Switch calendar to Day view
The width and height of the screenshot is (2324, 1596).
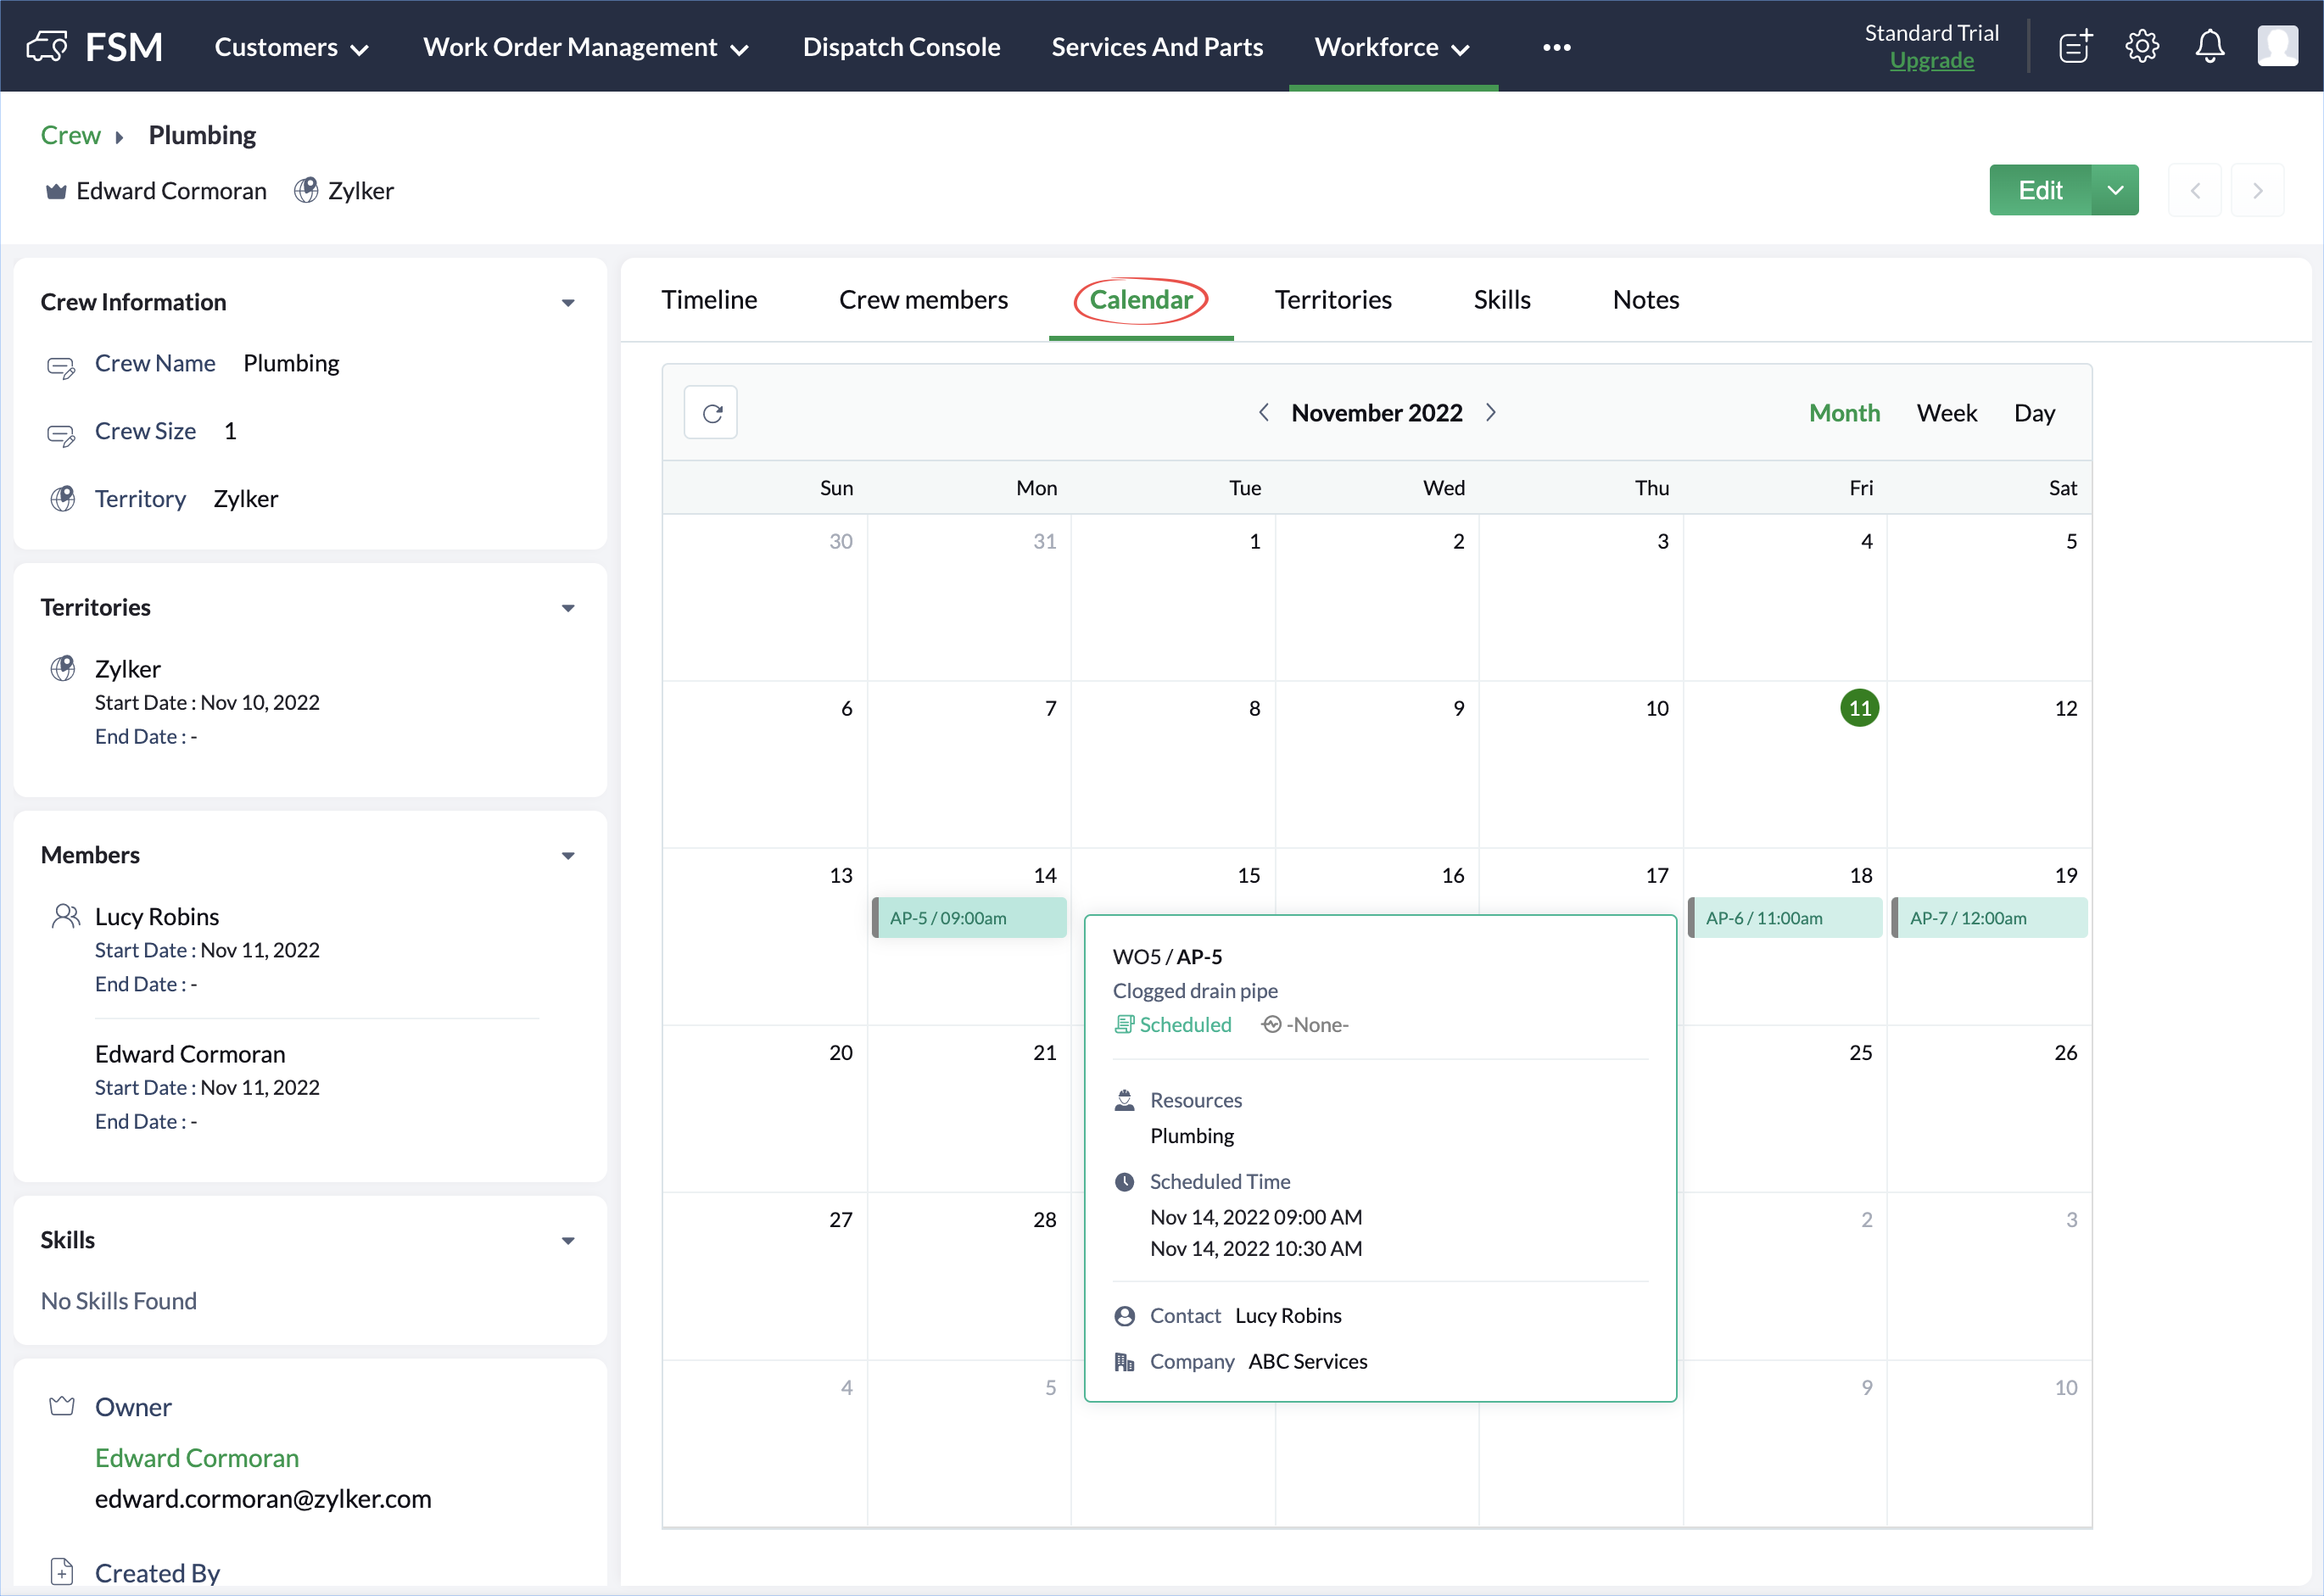click(x=2033, y=413)
